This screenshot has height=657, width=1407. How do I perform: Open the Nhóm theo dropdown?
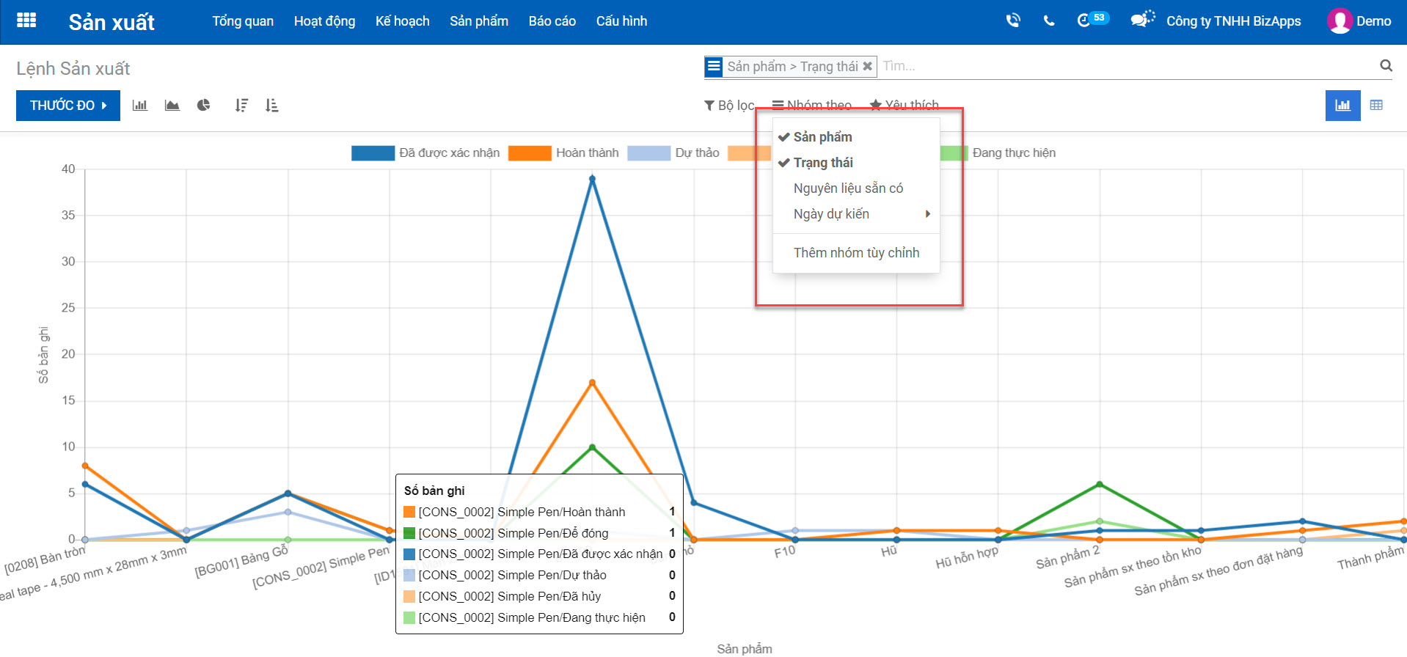pos(811,106)
